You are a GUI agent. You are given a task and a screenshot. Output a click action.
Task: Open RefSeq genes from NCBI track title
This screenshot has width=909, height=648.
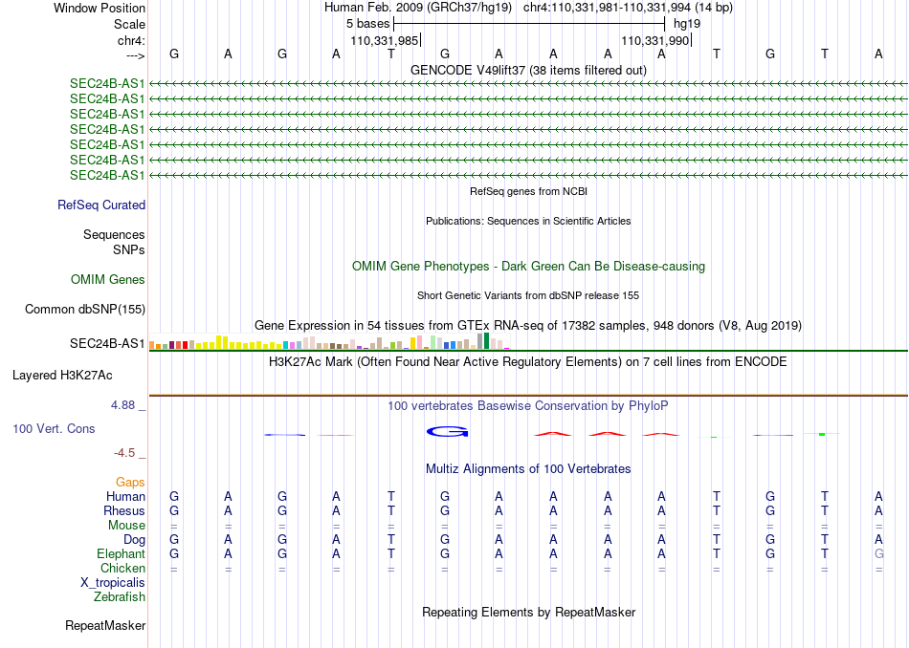[x=528, y=191]
